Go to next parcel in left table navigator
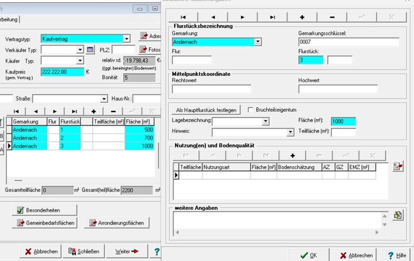This screenshot has width=414, height=261. 55,111
